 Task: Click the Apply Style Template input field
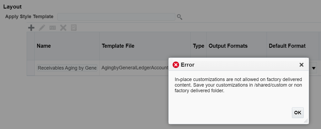(116, 17)
